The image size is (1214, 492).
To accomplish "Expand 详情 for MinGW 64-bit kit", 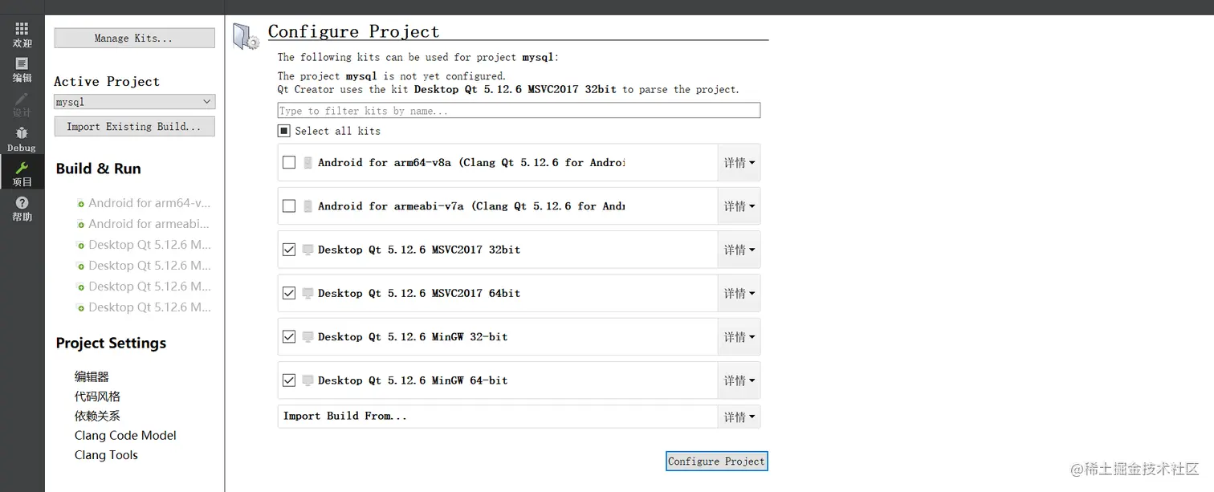I will pyautogui.click(x=739, y=380).
